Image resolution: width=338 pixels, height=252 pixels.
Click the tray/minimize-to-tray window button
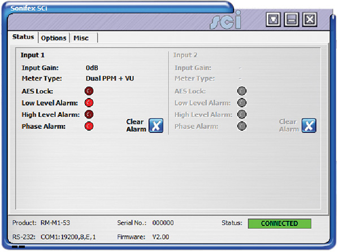[273, 19]
